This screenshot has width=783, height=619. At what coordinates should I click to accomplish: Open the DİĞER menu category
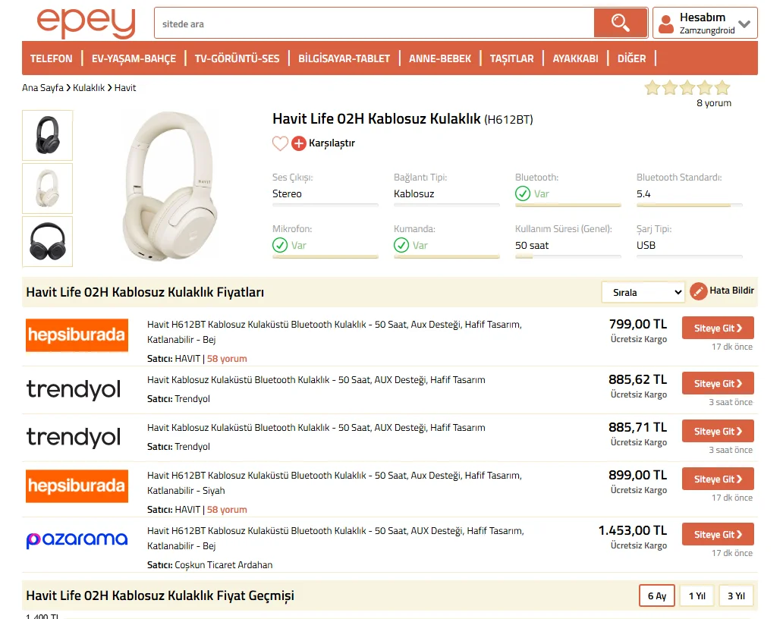[632, 58]
